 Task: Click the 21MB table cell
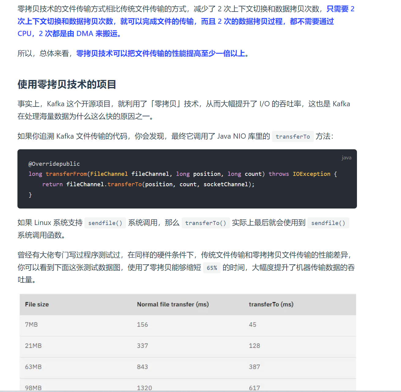pyautogui.click(x=33, y=346)
